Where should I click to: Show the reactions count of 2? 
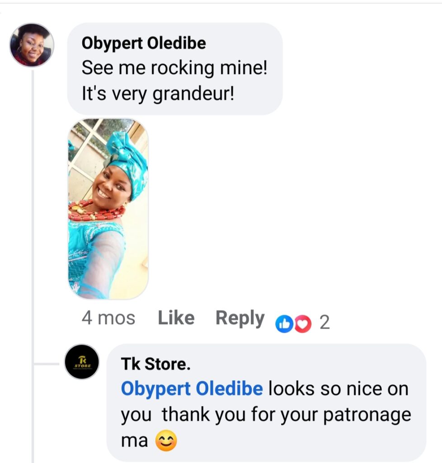tap(324, 323)
